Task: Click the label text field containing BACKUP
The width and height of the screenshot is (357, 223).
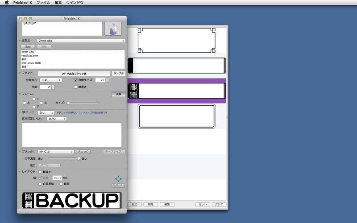Action: [62, 29]
